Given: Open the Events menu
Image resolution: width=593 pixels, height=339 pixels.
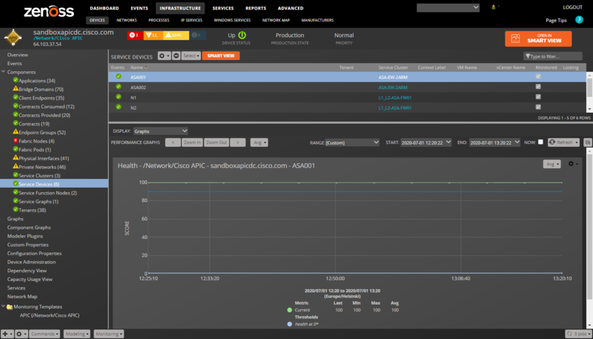Looking at the screenshot, I should [x=139, y=8].
